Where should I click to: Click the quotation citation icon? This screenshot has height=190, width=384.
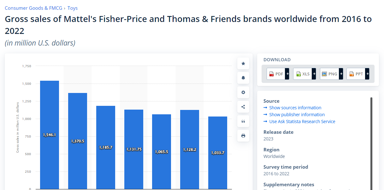243,121
